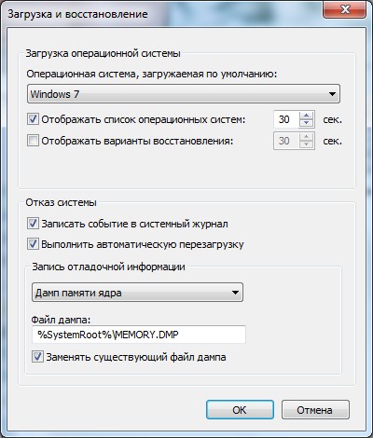
Task: Click the arrow beside Дамп памяти ядра
Action: tap(235, 293)
